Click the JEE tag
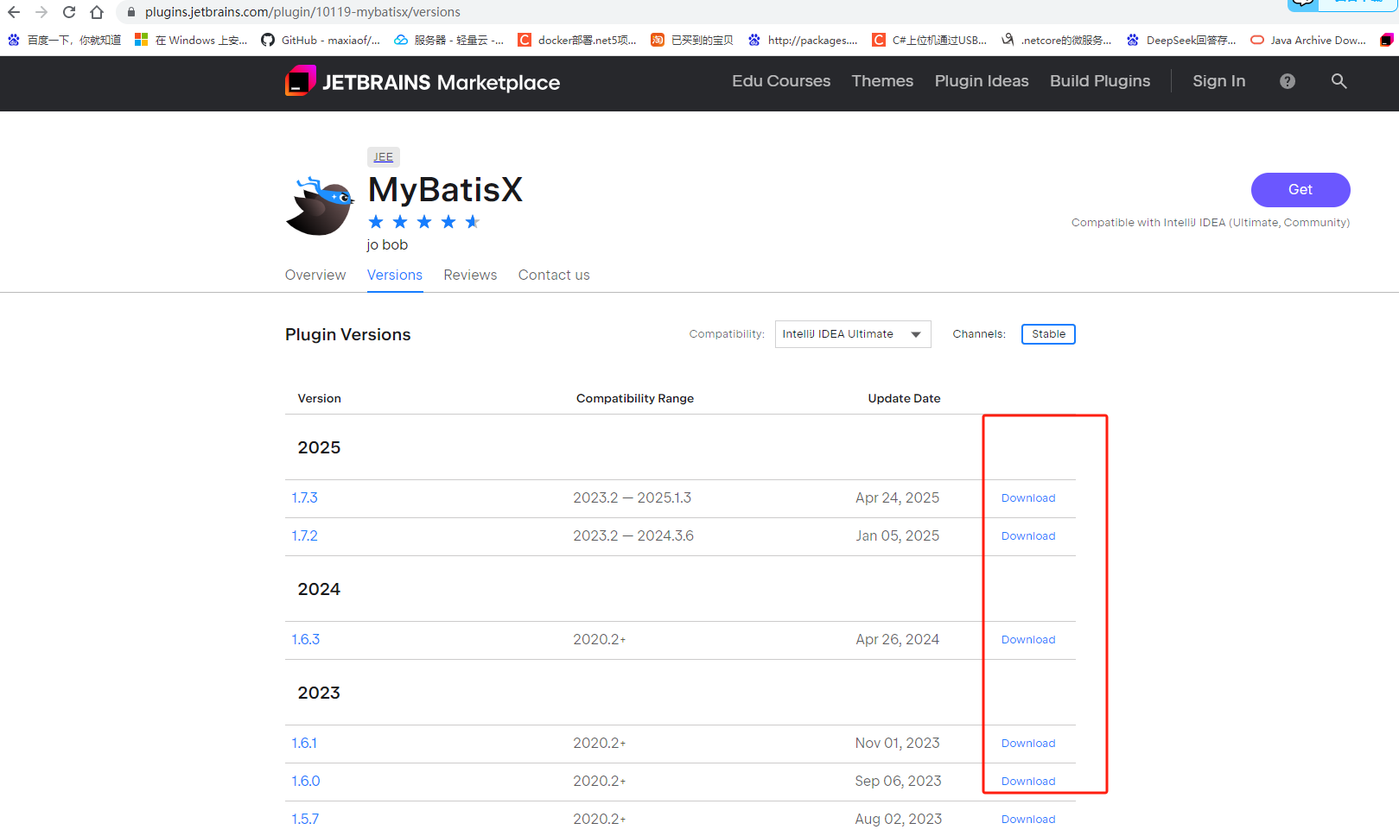Screen dimensions: 1399x836 [384, 157]
